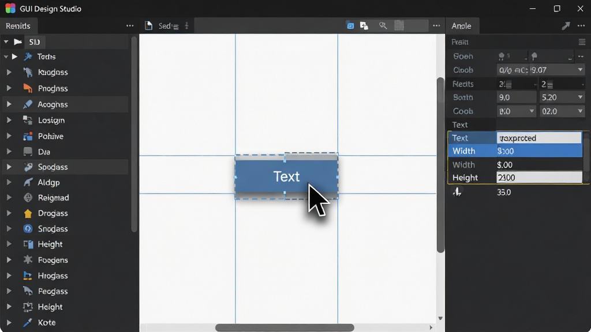Click the Losigin row icon

28,120
